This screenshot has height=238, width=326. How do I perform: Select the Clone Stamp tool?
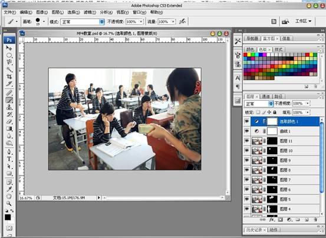9,107
